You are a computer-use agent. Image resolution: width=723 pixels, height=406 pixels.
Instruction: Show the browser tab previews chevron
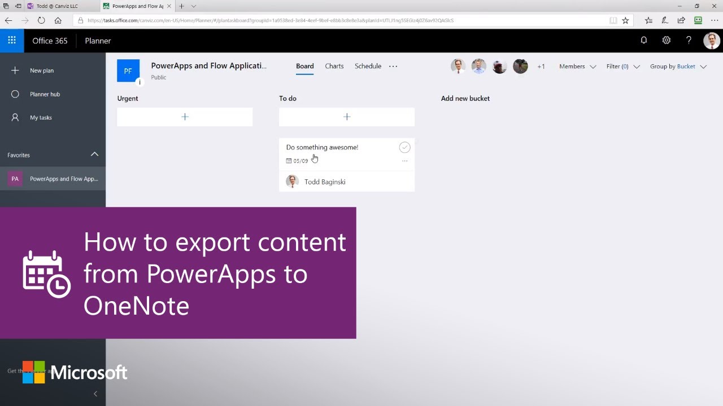194,6
